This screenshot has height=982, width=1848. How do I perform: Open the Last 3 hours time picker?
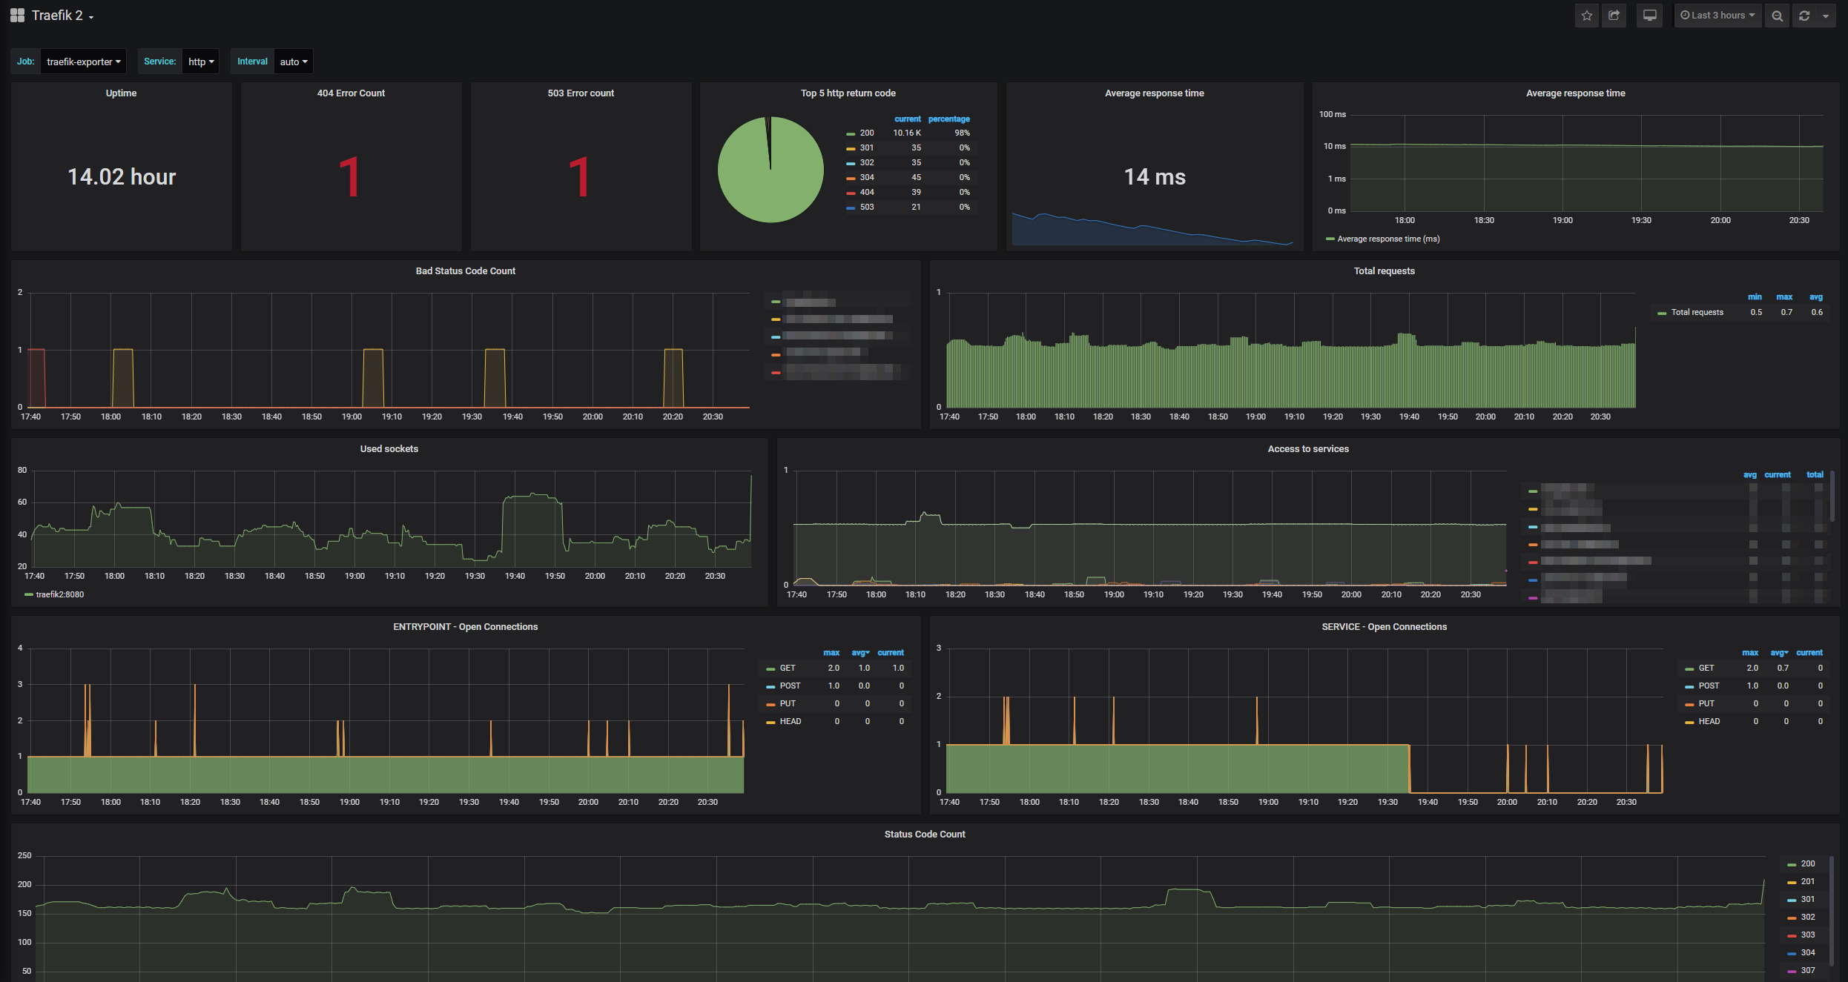click(x=1717, y=16)
